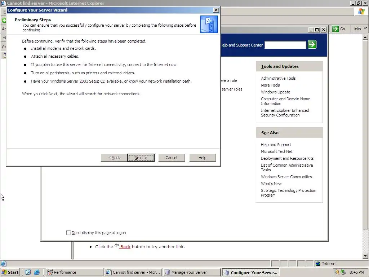Click Next in the Configure Your Server Wizard
The width and height of the screenshot is (369, 277).
(141, 158)
